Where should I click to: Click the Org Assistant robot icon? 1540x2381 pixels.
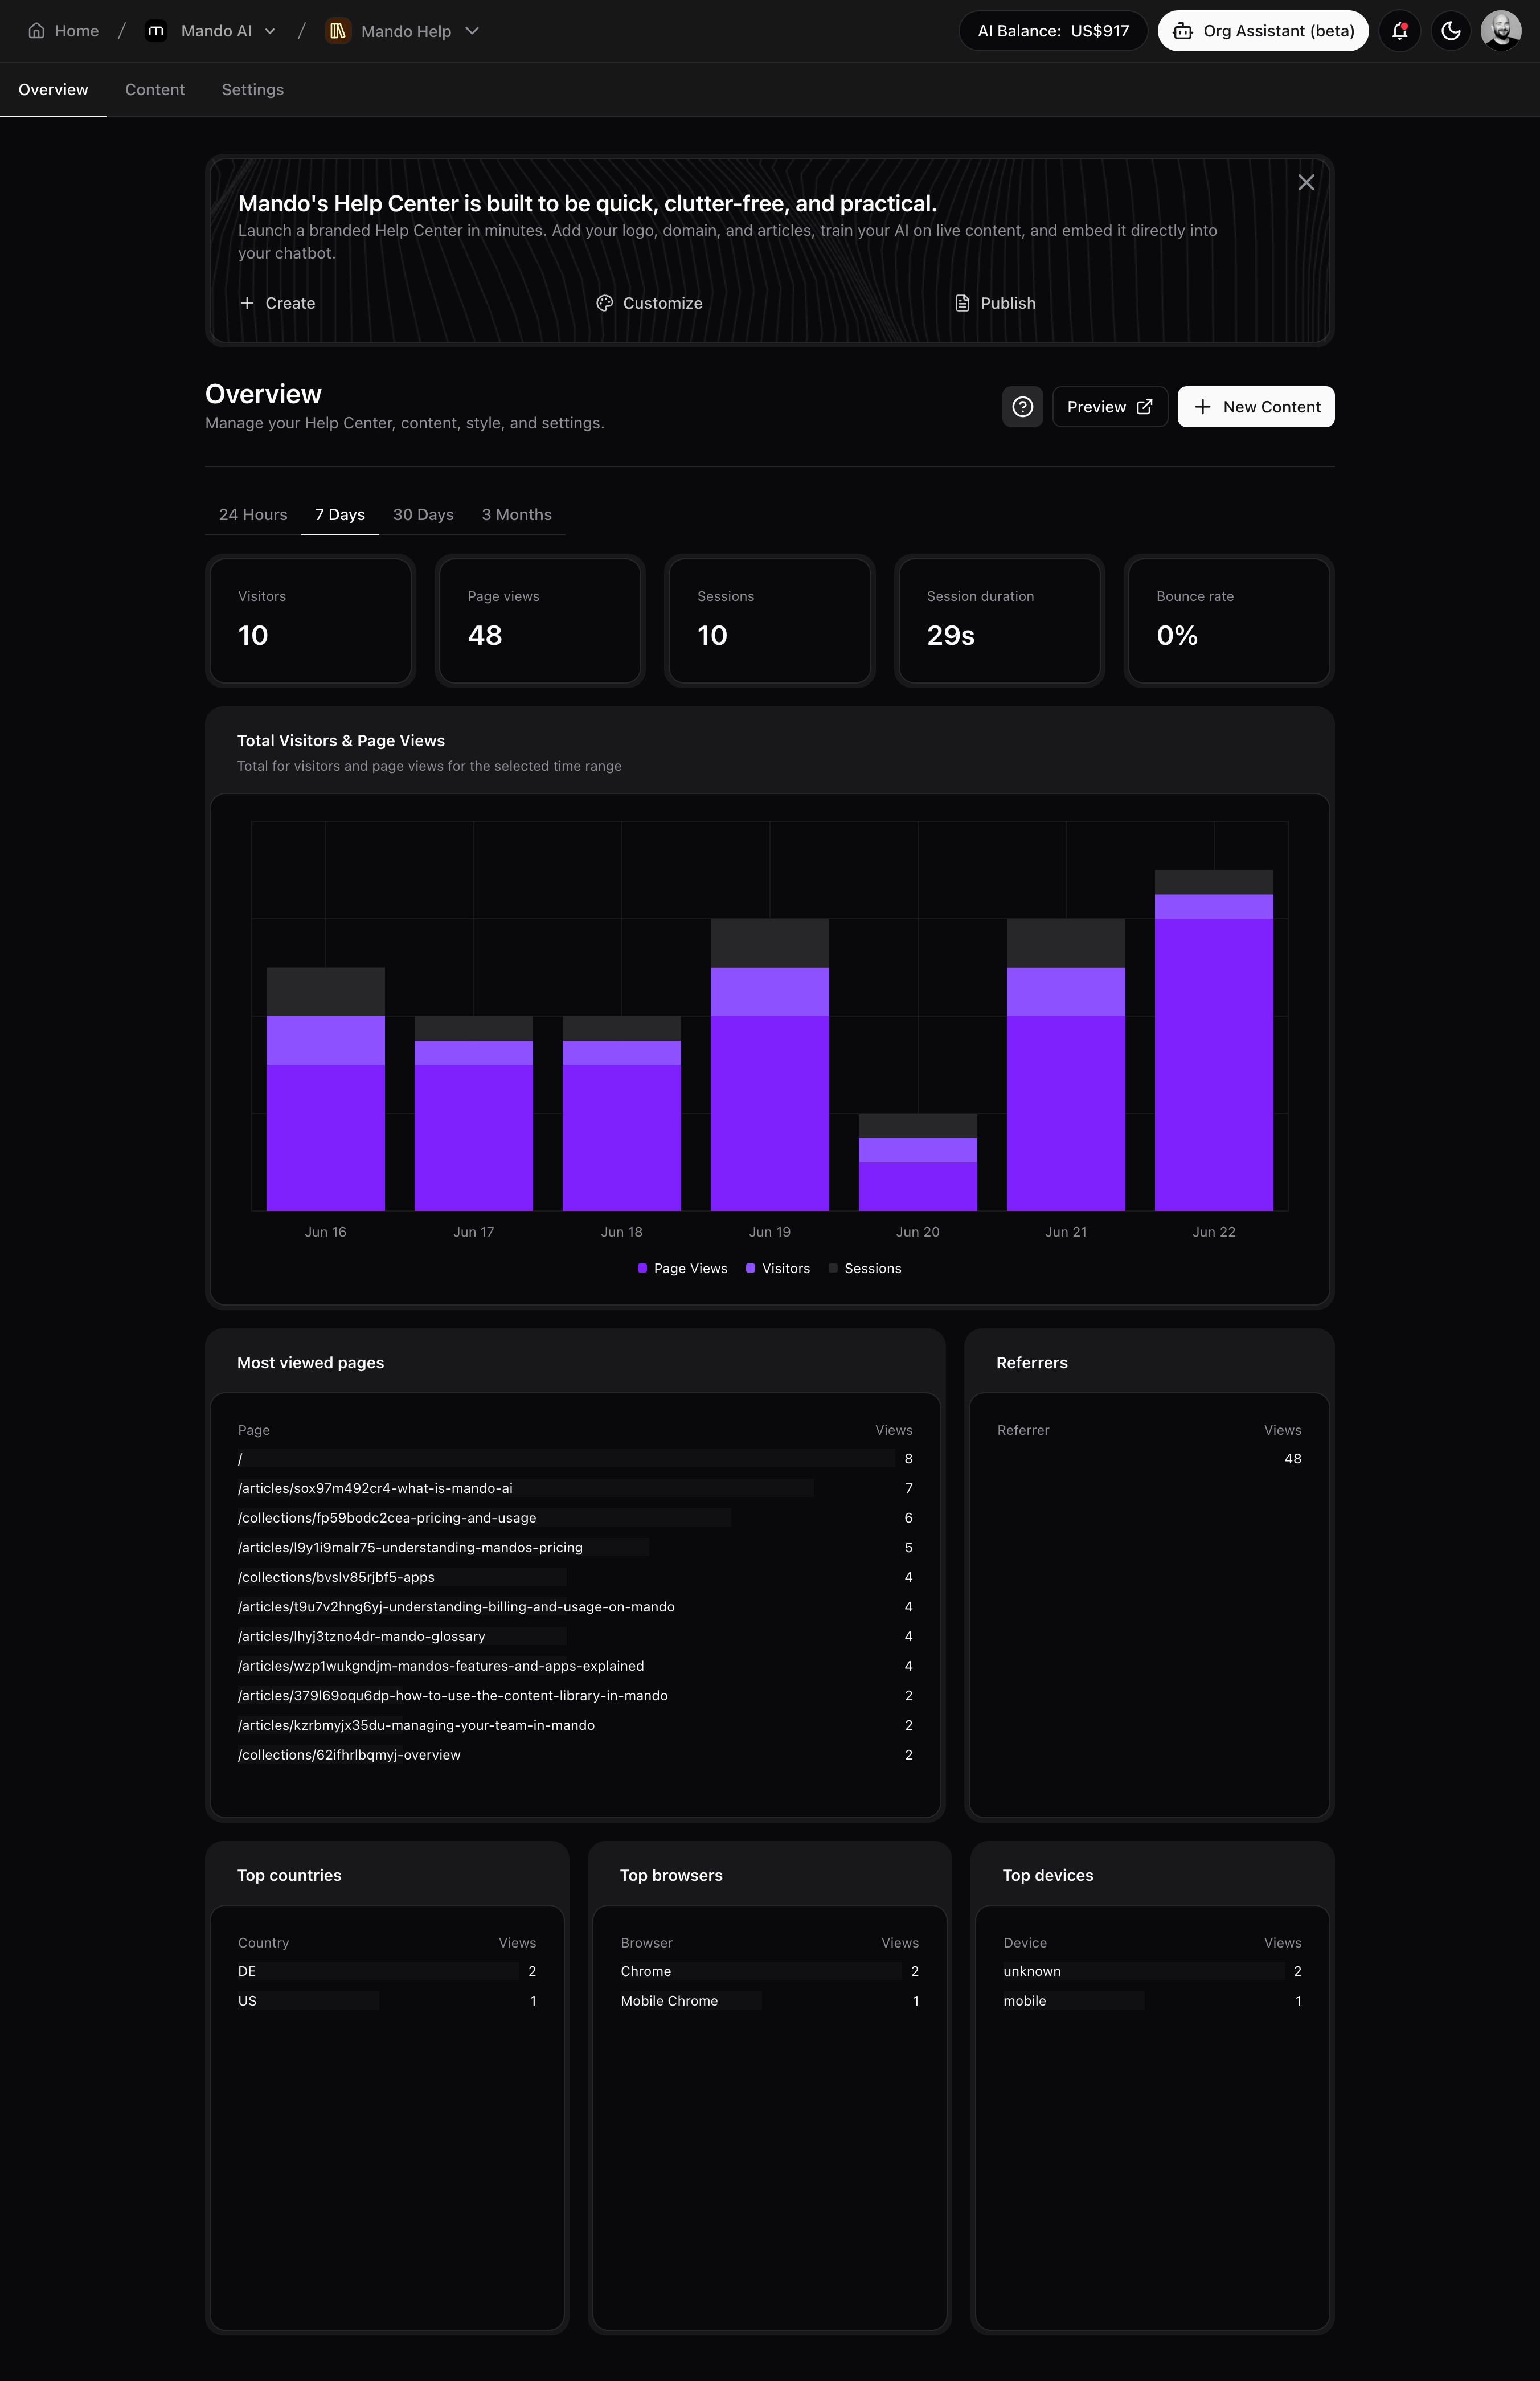coord(1182,31)
